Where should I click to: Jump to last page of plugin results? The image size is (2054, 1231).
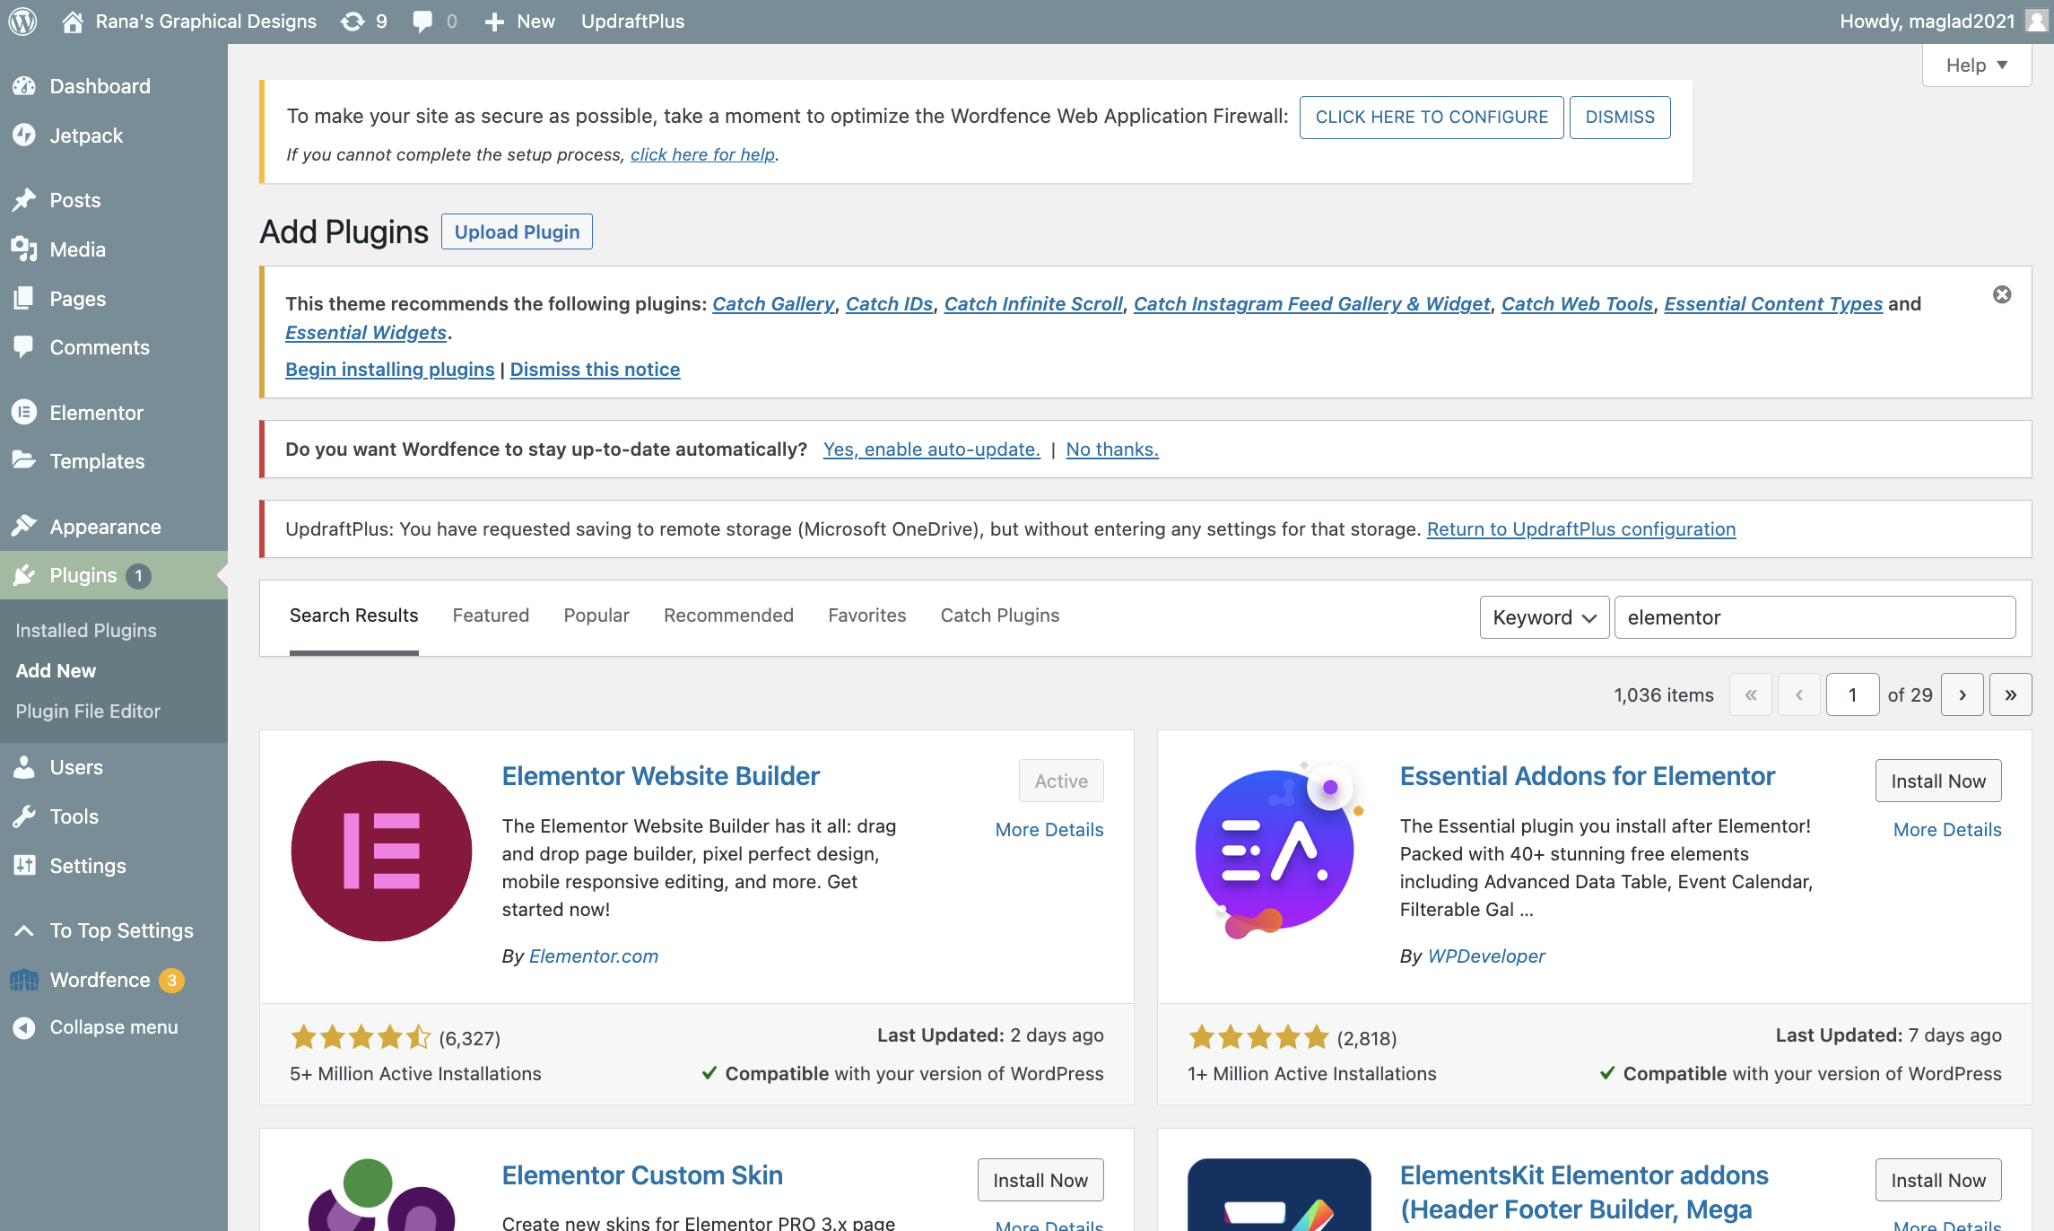[x=2011, y=694]
